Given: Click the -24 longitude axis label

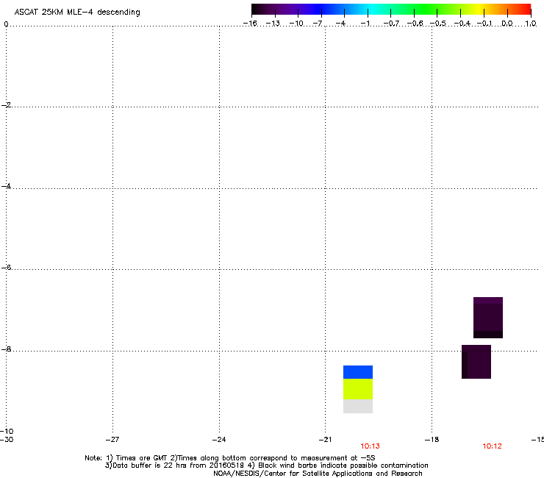Looking at the screenshot, I should click(x=219, y=440).
